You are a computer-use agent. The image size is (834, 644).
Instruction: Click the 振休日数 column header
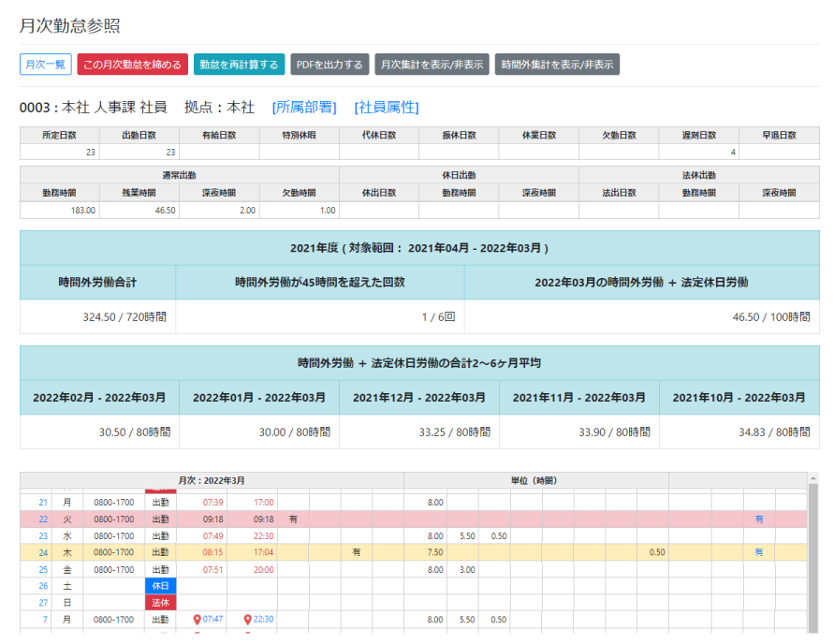459,136
